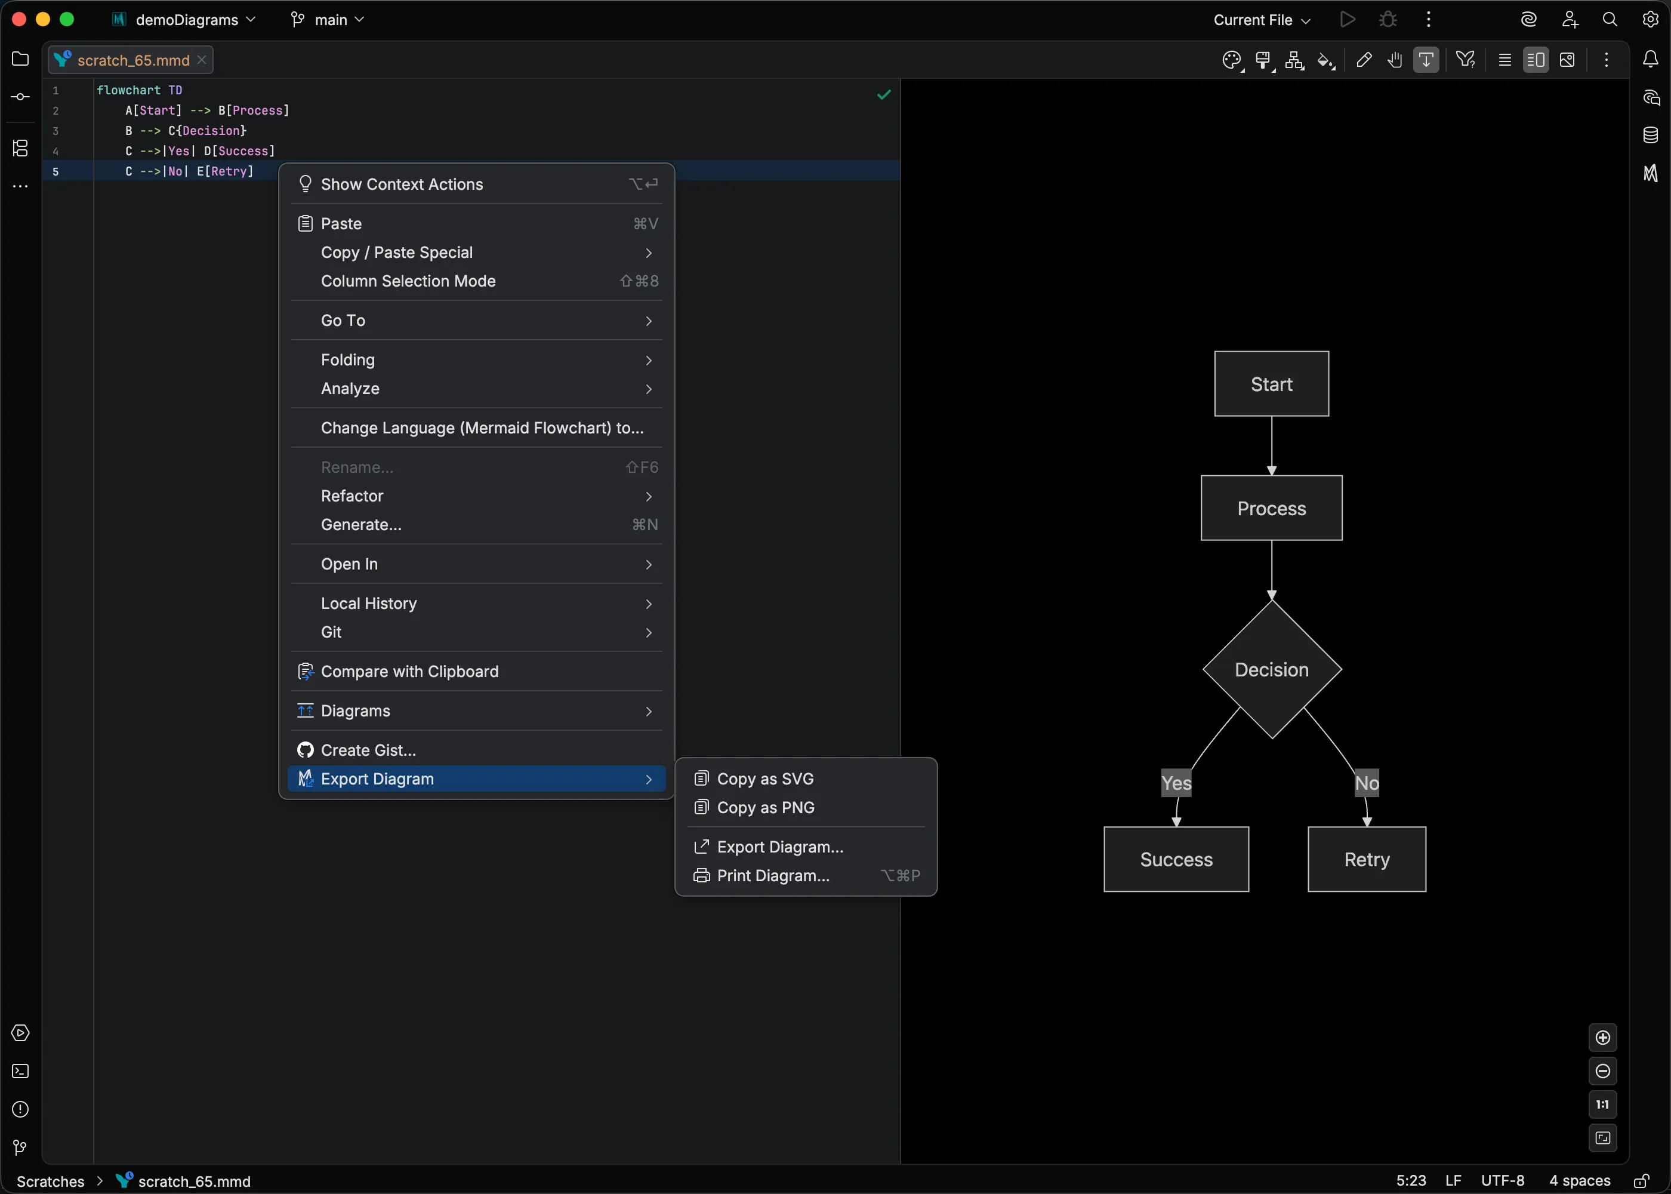This screenshot has height=1194, width=1671.
Task: Expand the Diagrams submenu
Action: point(477,711)
